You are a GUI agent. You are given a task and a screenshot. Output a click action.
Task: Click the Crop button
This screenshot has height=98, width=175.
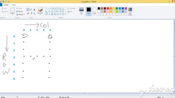coord(19,8)
